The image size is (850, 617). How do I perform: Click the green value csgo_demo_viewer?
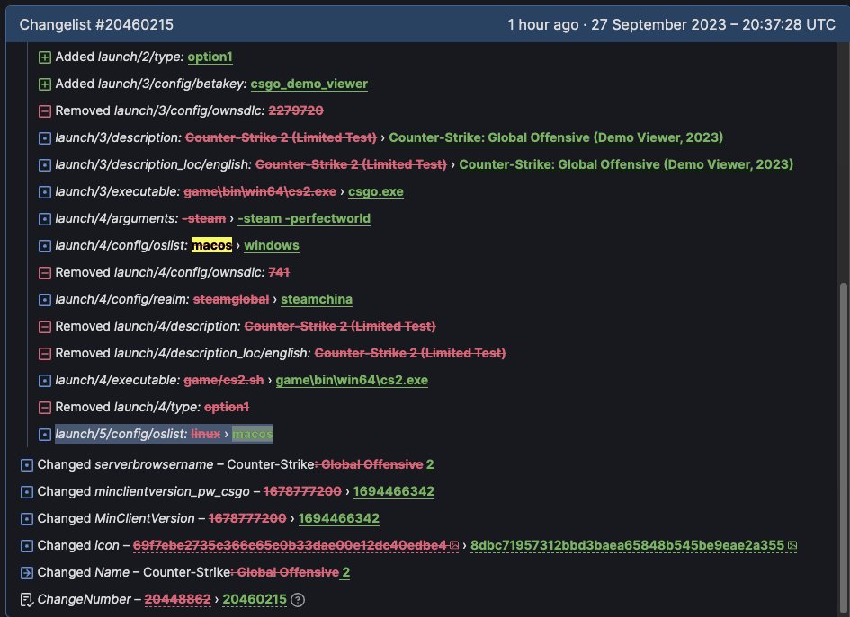[x=309, y=84]
